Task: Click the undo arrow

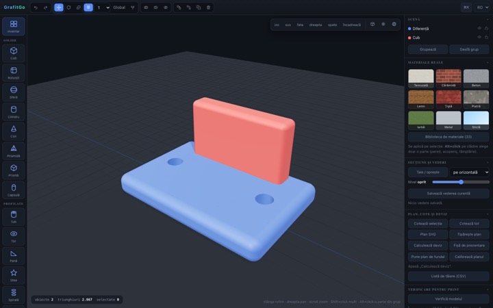Action: pos(36,8)
